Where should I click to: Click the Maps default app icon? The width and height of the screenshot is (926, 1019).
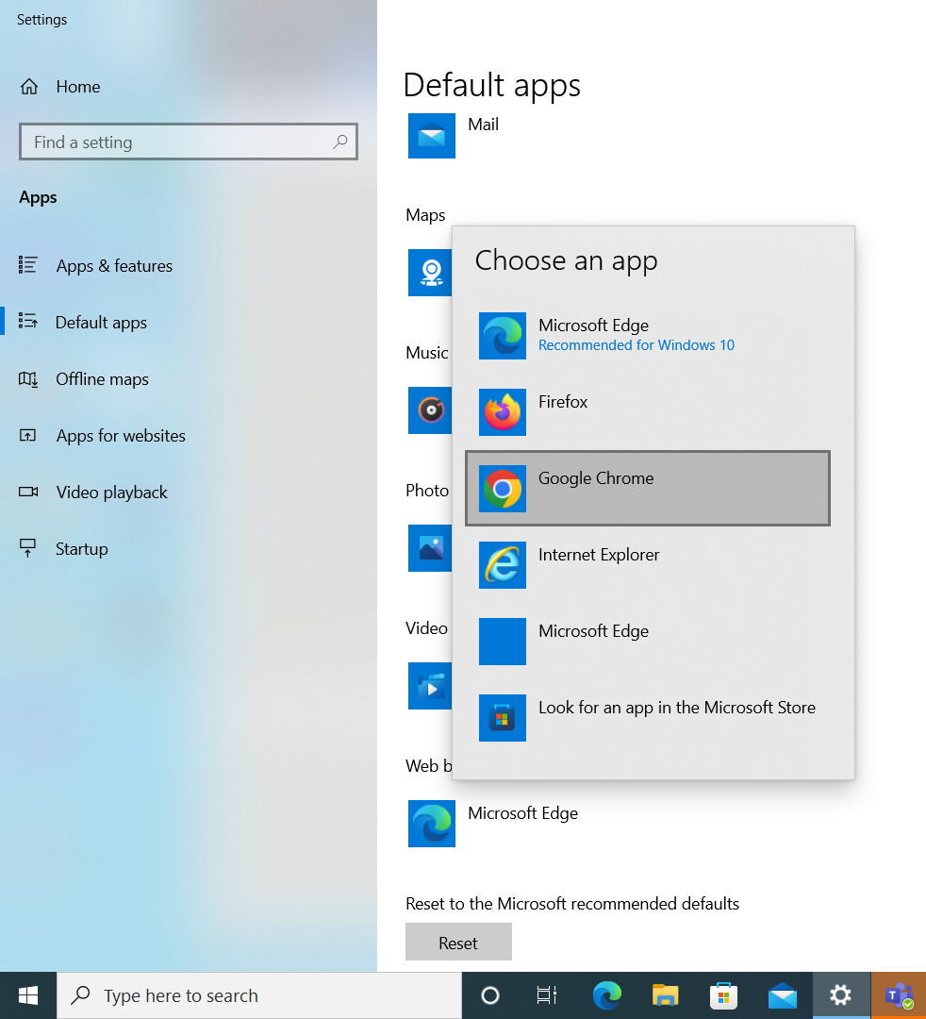[x=430, y=273]
